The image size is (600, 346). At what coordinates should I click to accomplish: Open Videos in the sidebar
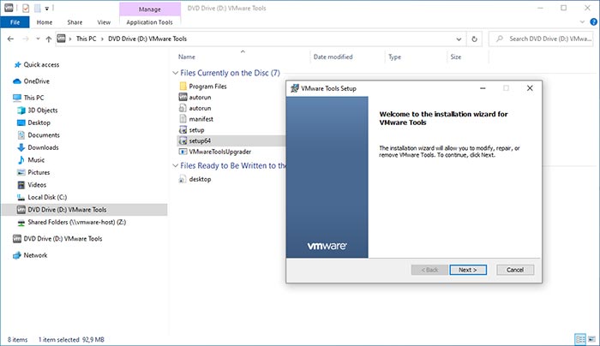tap(37, 185)
